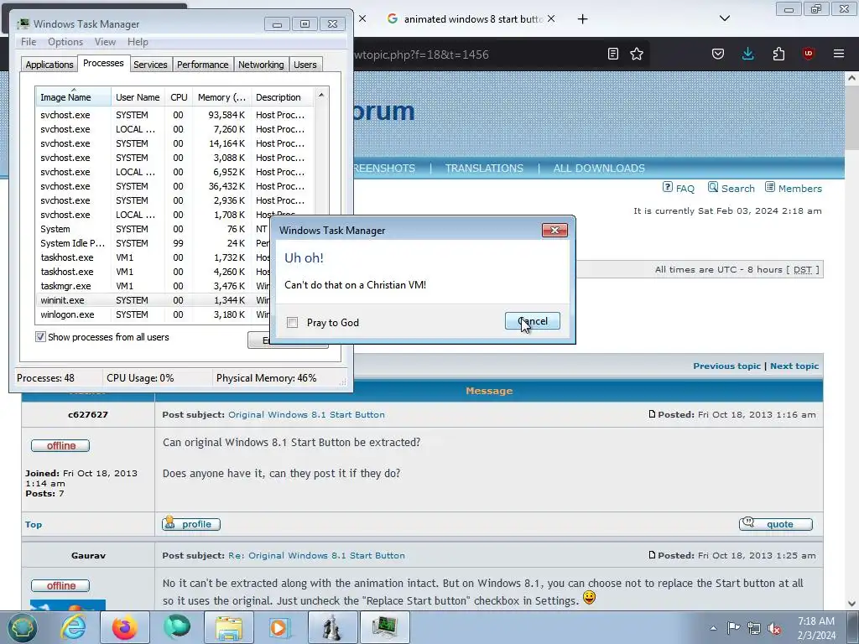Click the offline badge under Gaurav
This screenshot has width=859, height=644.
click(60, 586)
